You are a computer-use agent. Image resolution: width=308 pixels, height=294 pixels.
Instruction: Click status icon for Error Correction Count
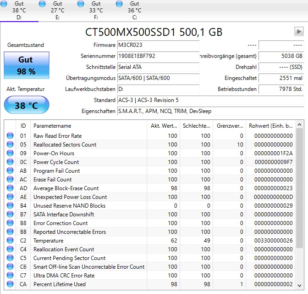pos(10,223)
